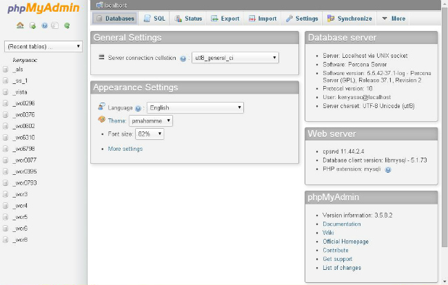Open the blue help icon in the sidebar

(44, 25)
